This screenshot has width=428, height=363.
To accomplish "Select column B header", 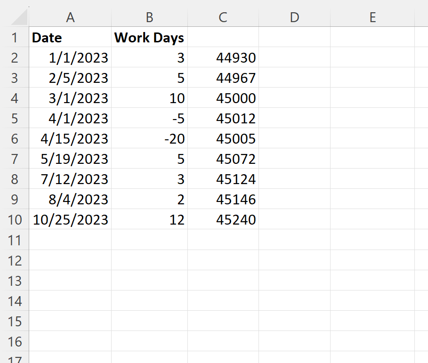I will coord(149,17).
